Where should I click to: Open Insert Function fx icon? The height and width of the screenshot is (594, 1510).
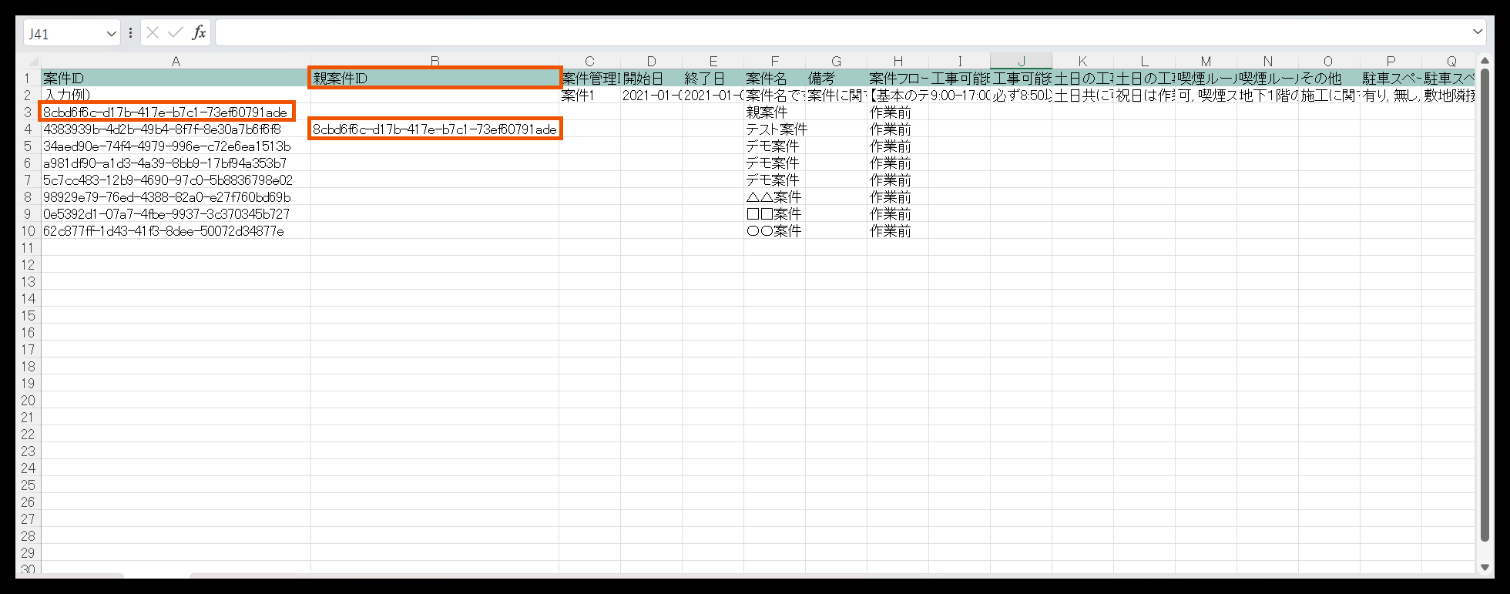pos(199,32)
